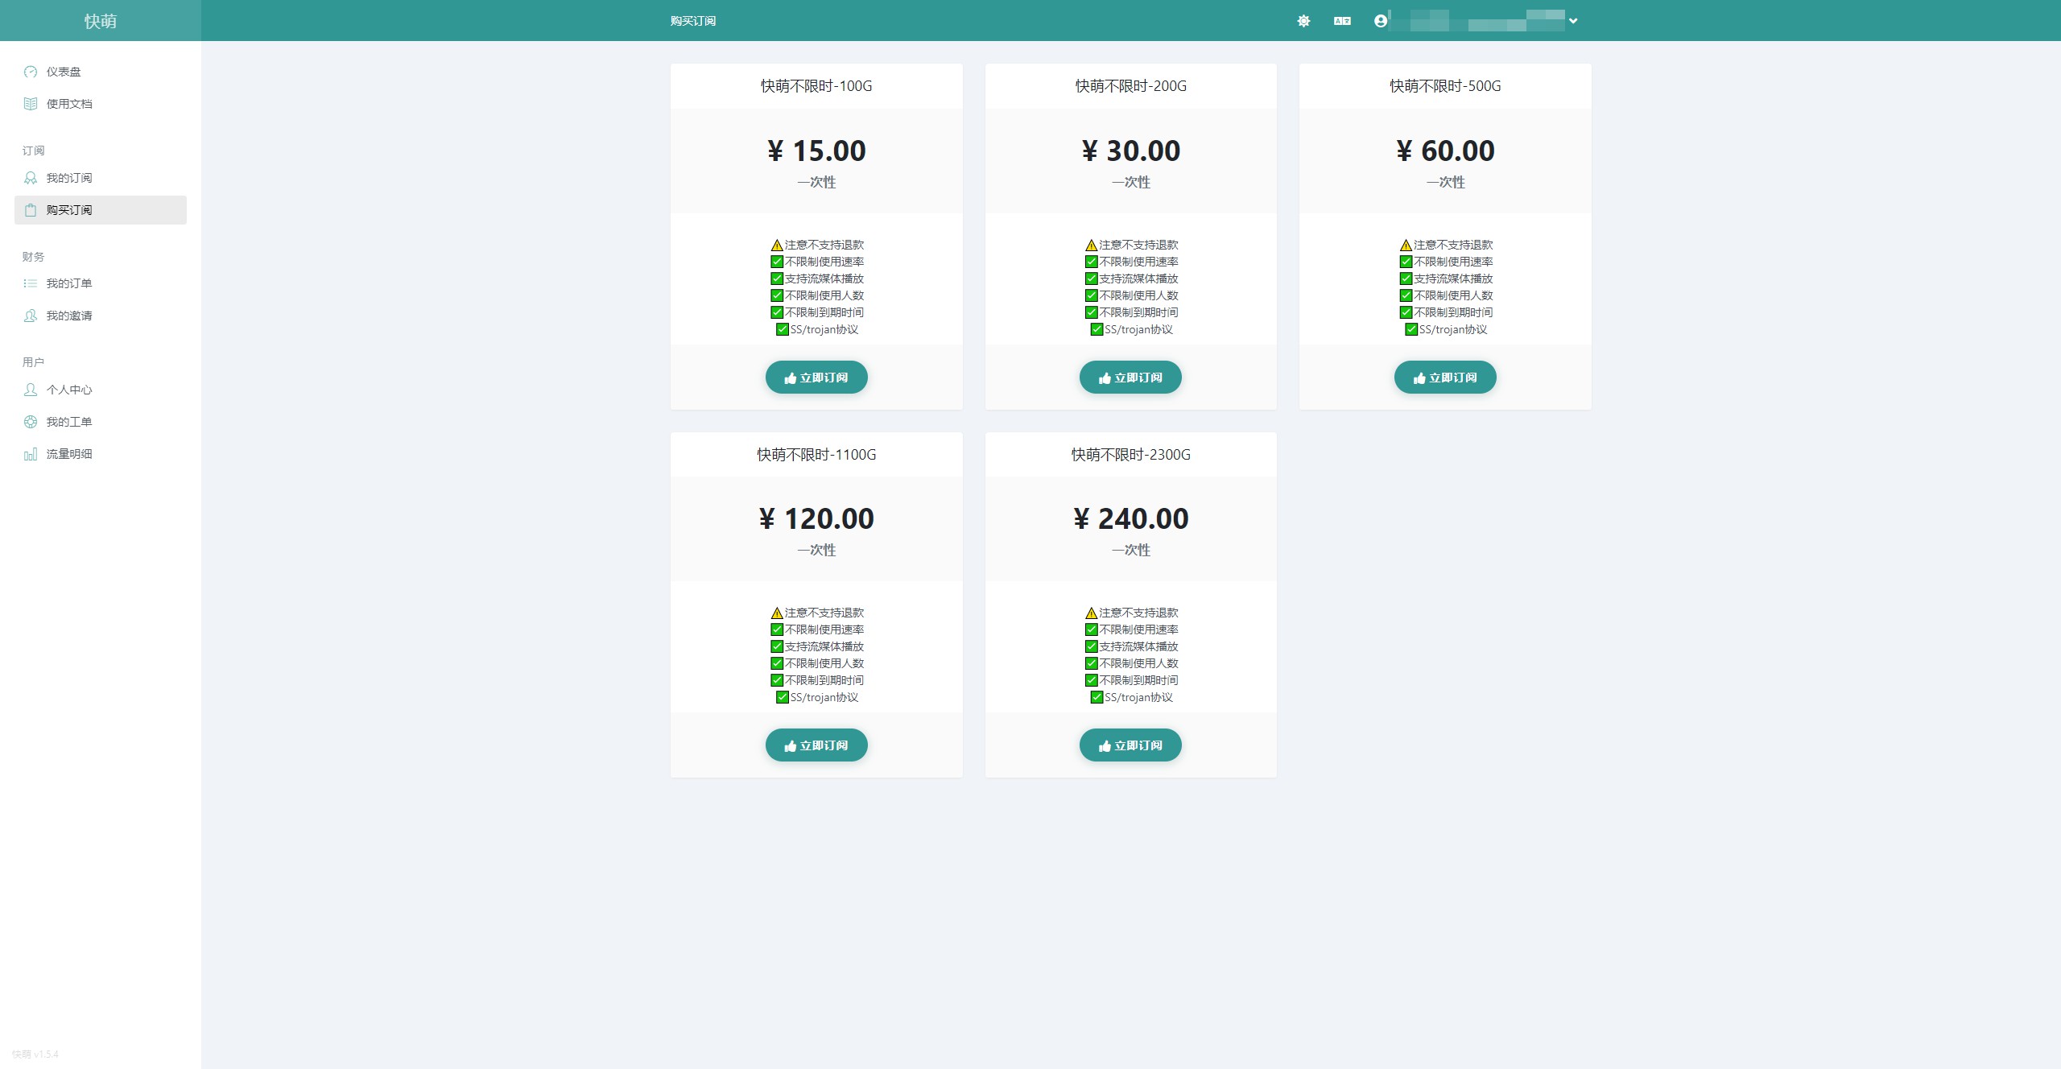Open 我的邀请 invitations page
2061x1069 pixels.
(x=69, y=316)
